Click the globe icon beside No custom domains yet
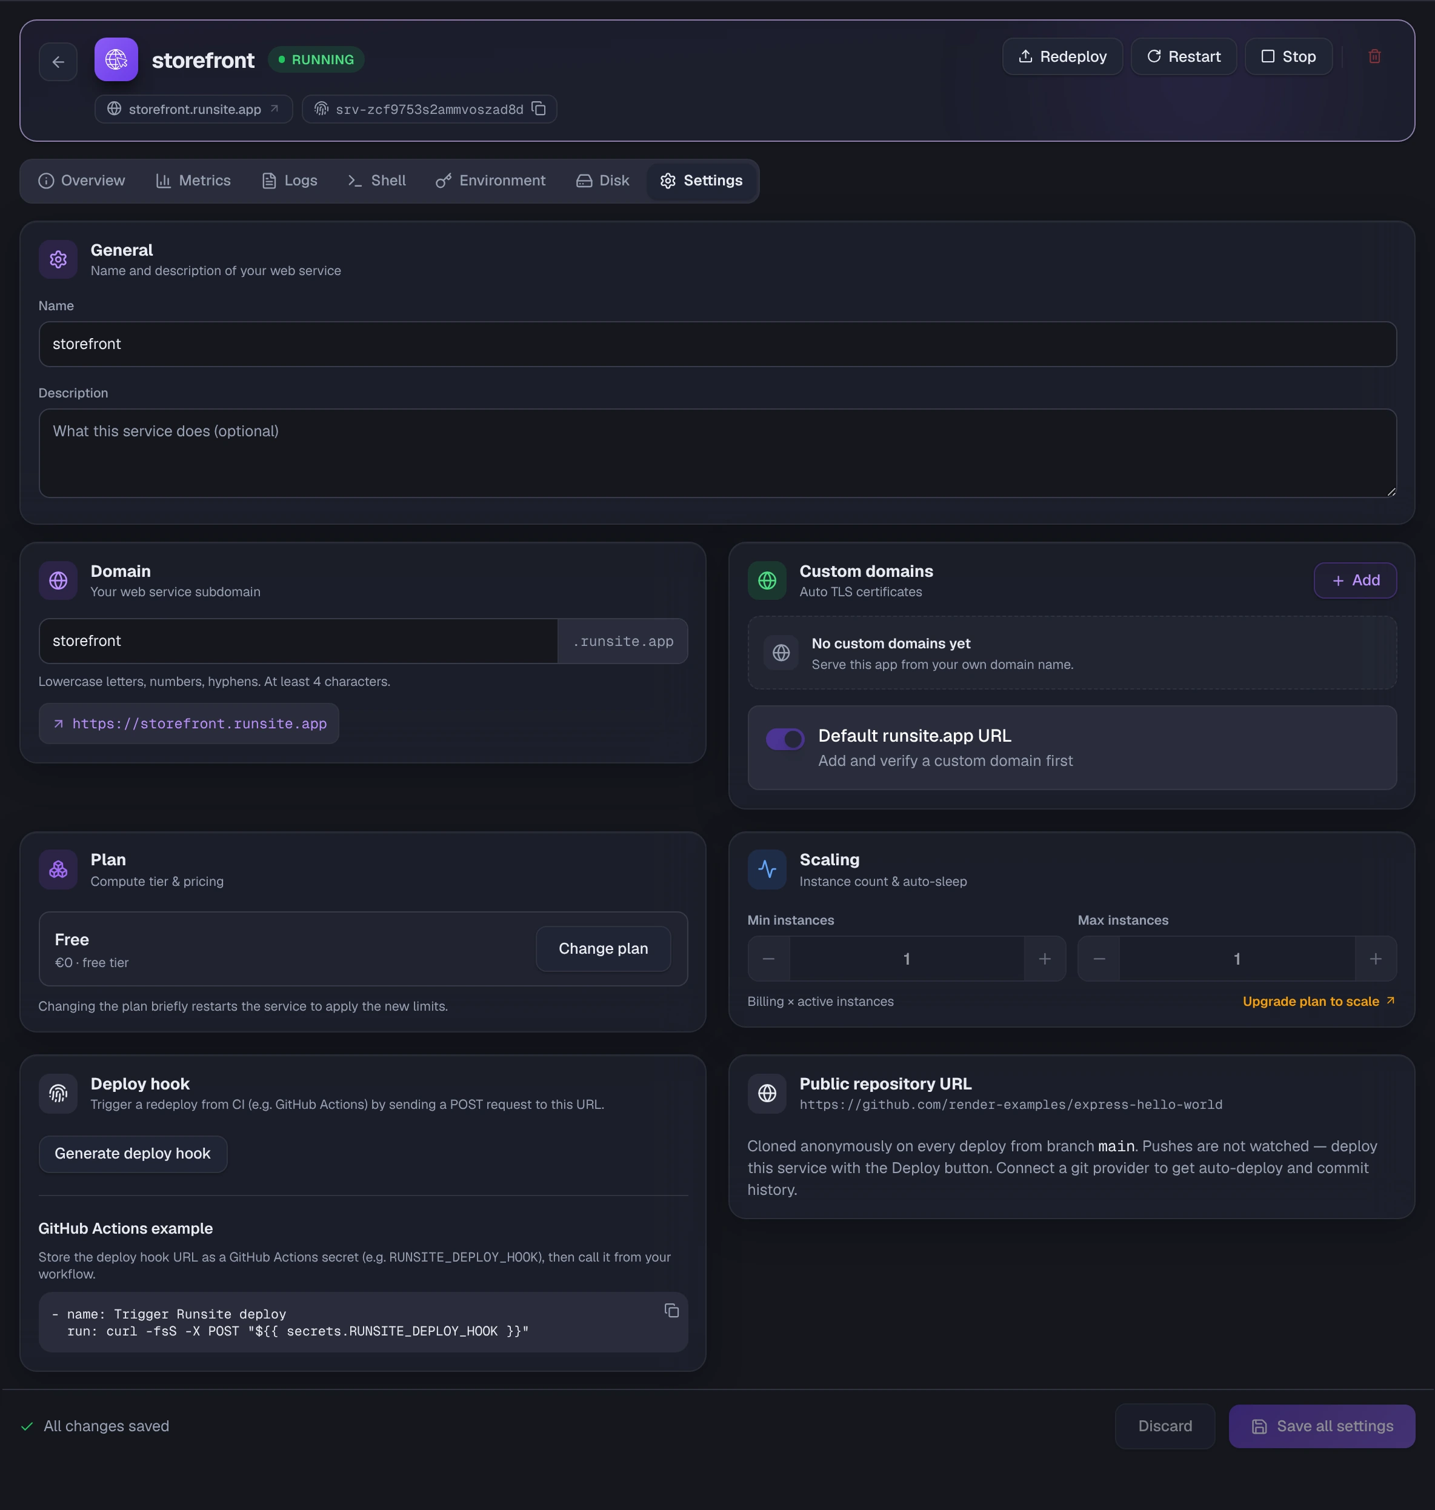The image size is (1435, 1510). [x=781, y=653]
